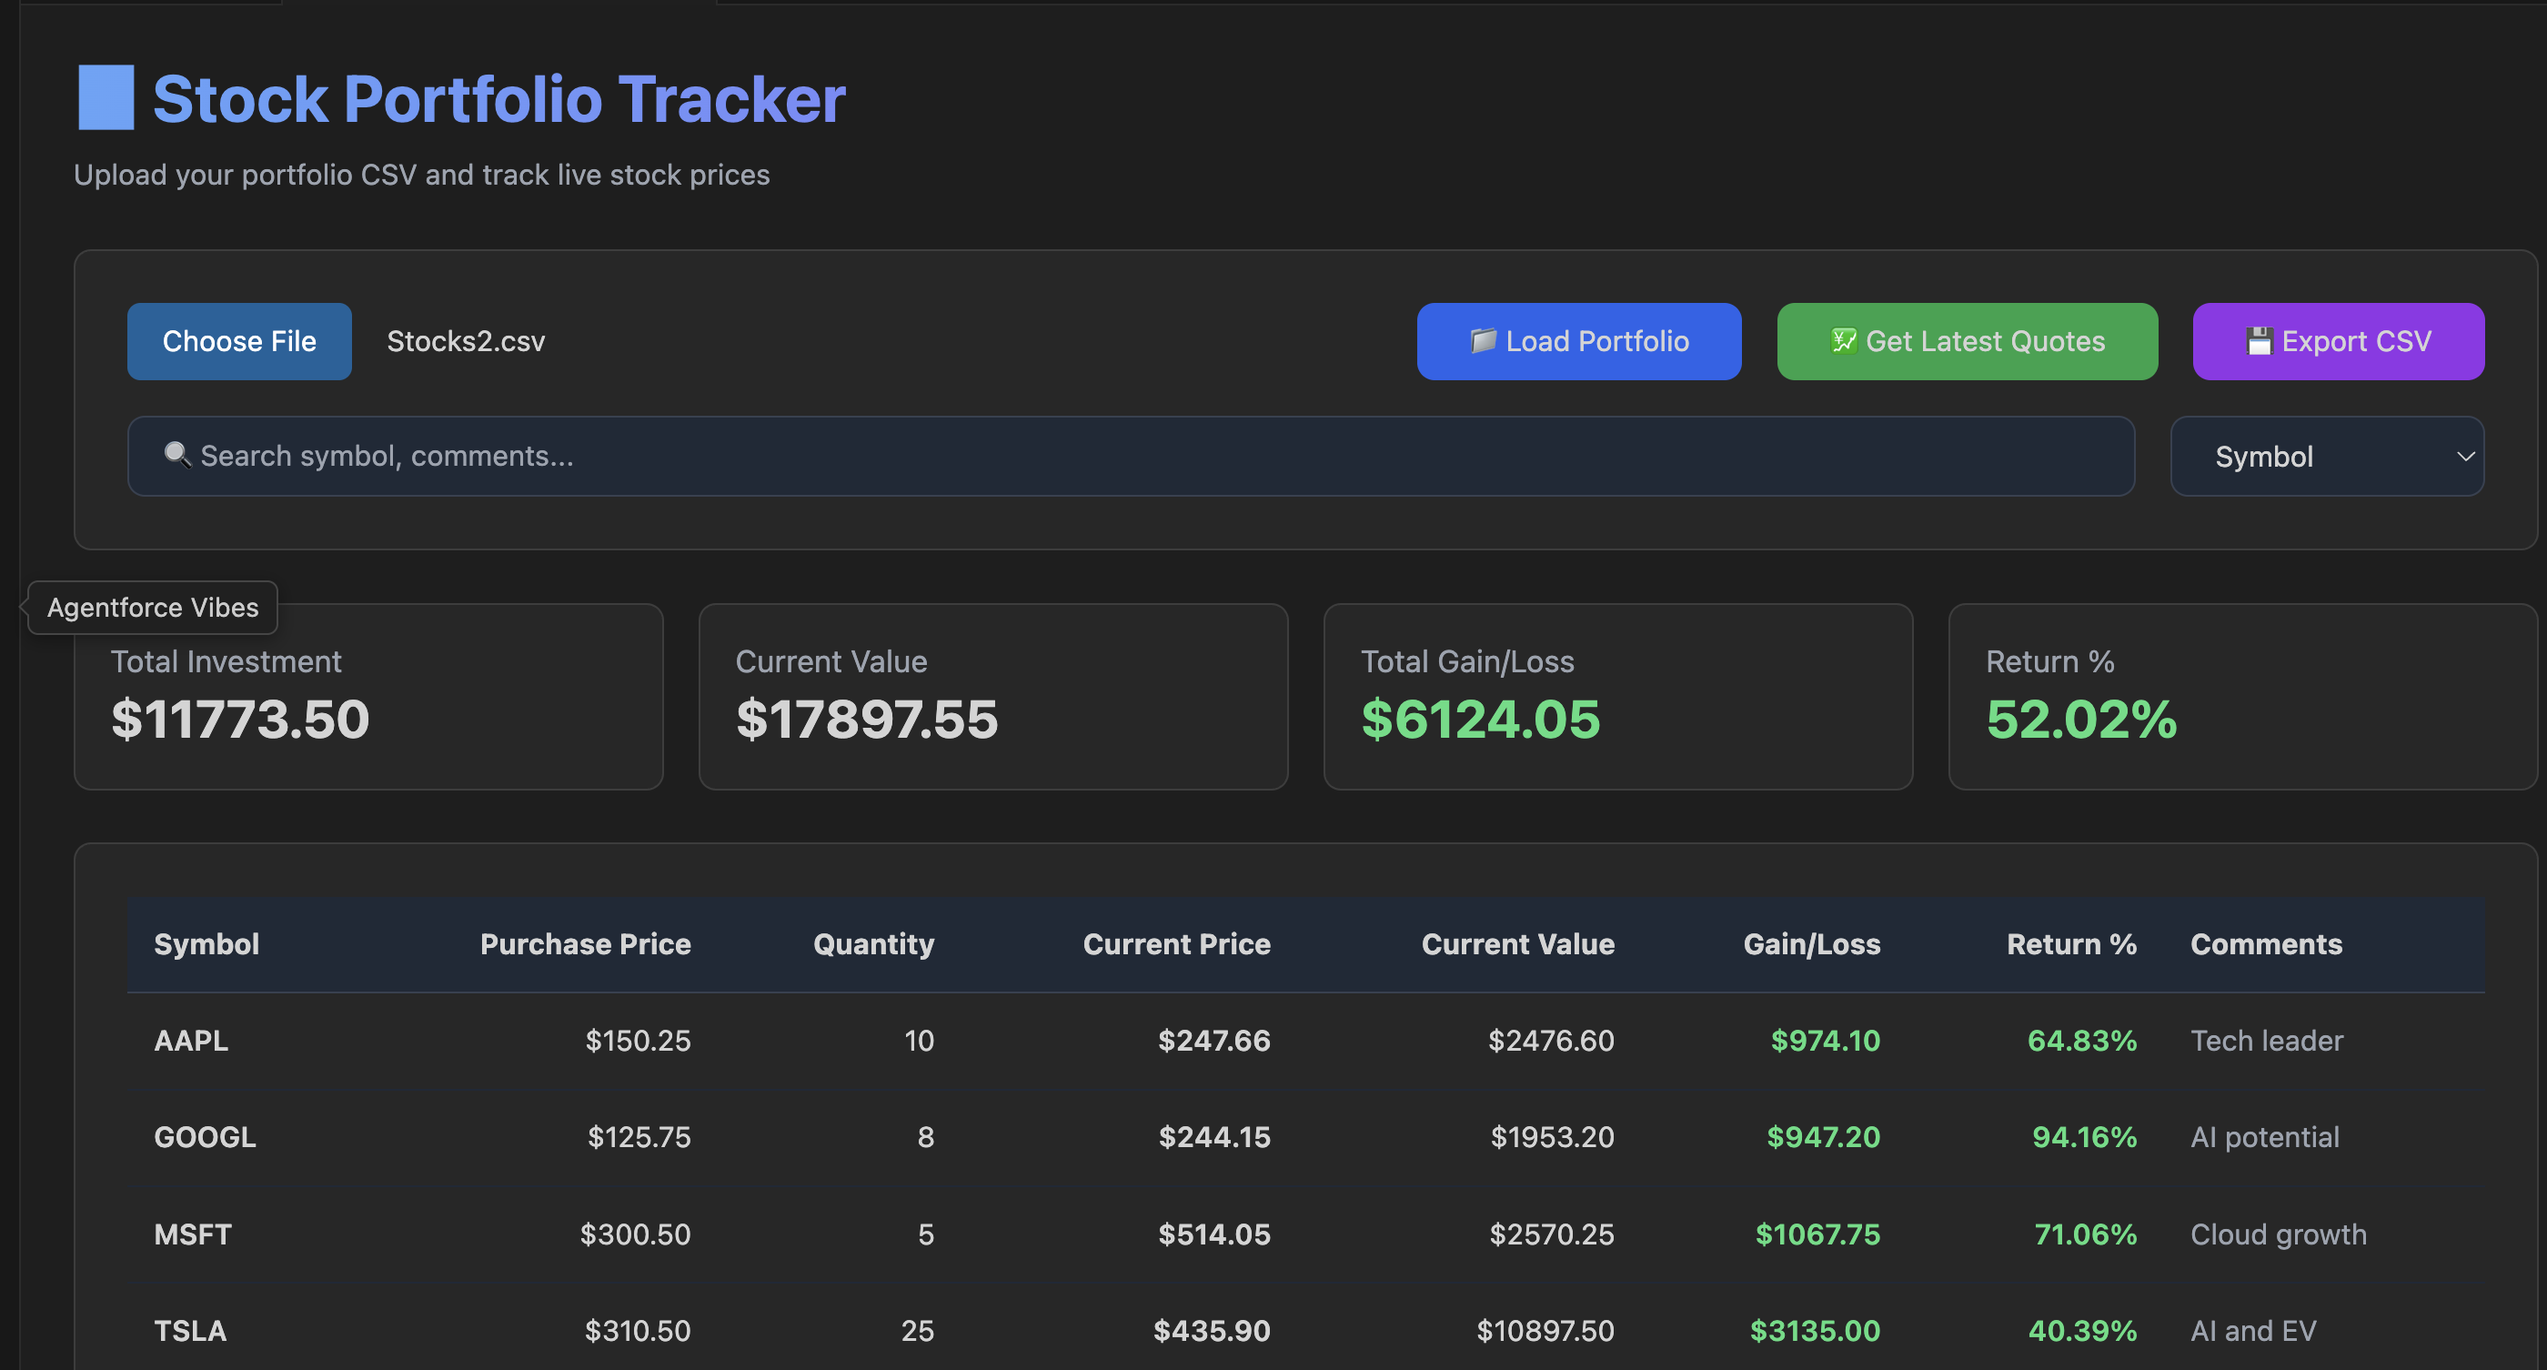This screenshot has height=1370, width=2547.
Task: Click the Stocks2.csv file name
Action: (x=466, y=341)
